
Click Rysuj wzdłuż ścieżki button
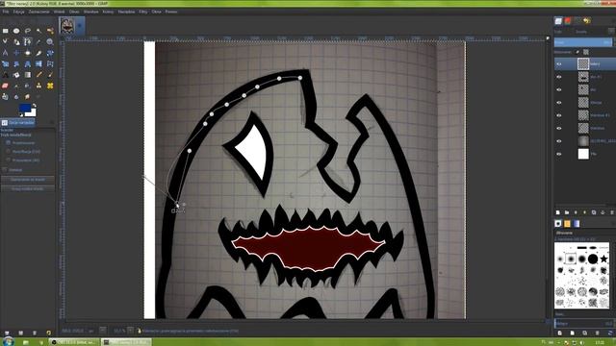click(x=28, y=188)
